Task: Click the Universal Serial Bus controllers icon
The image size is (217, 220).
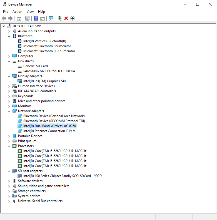Action: 14,201
